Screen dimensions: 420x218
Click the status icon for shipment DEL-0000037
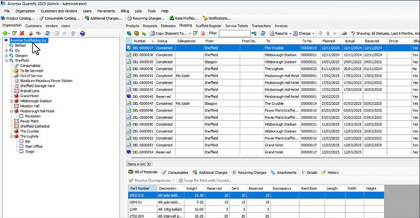pyautogui.click(x=129, y=48)
